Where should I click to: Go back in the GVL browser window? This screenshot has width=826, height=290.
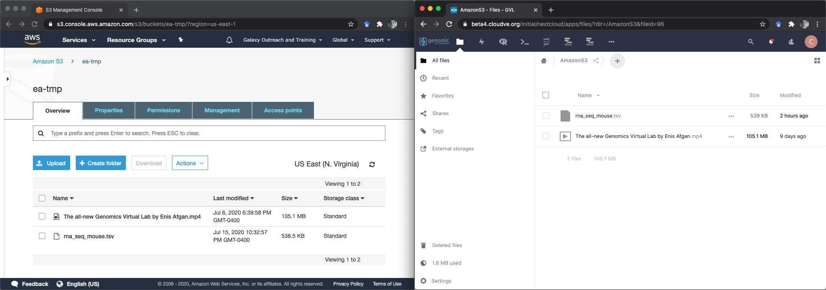pos(423,24)
